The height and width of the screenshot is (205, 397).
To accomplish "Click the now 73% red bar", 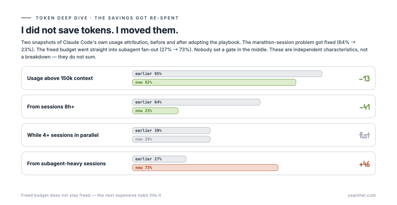I will (205, 168).
